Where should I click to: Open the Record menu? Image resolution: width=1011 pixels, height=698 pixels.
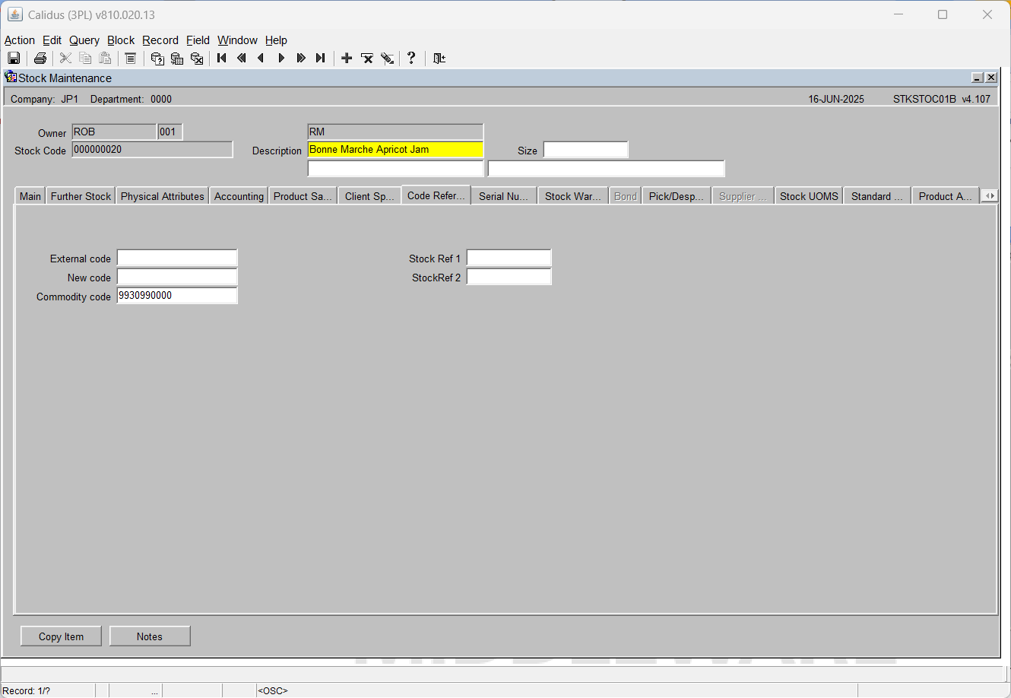(160, 40)
